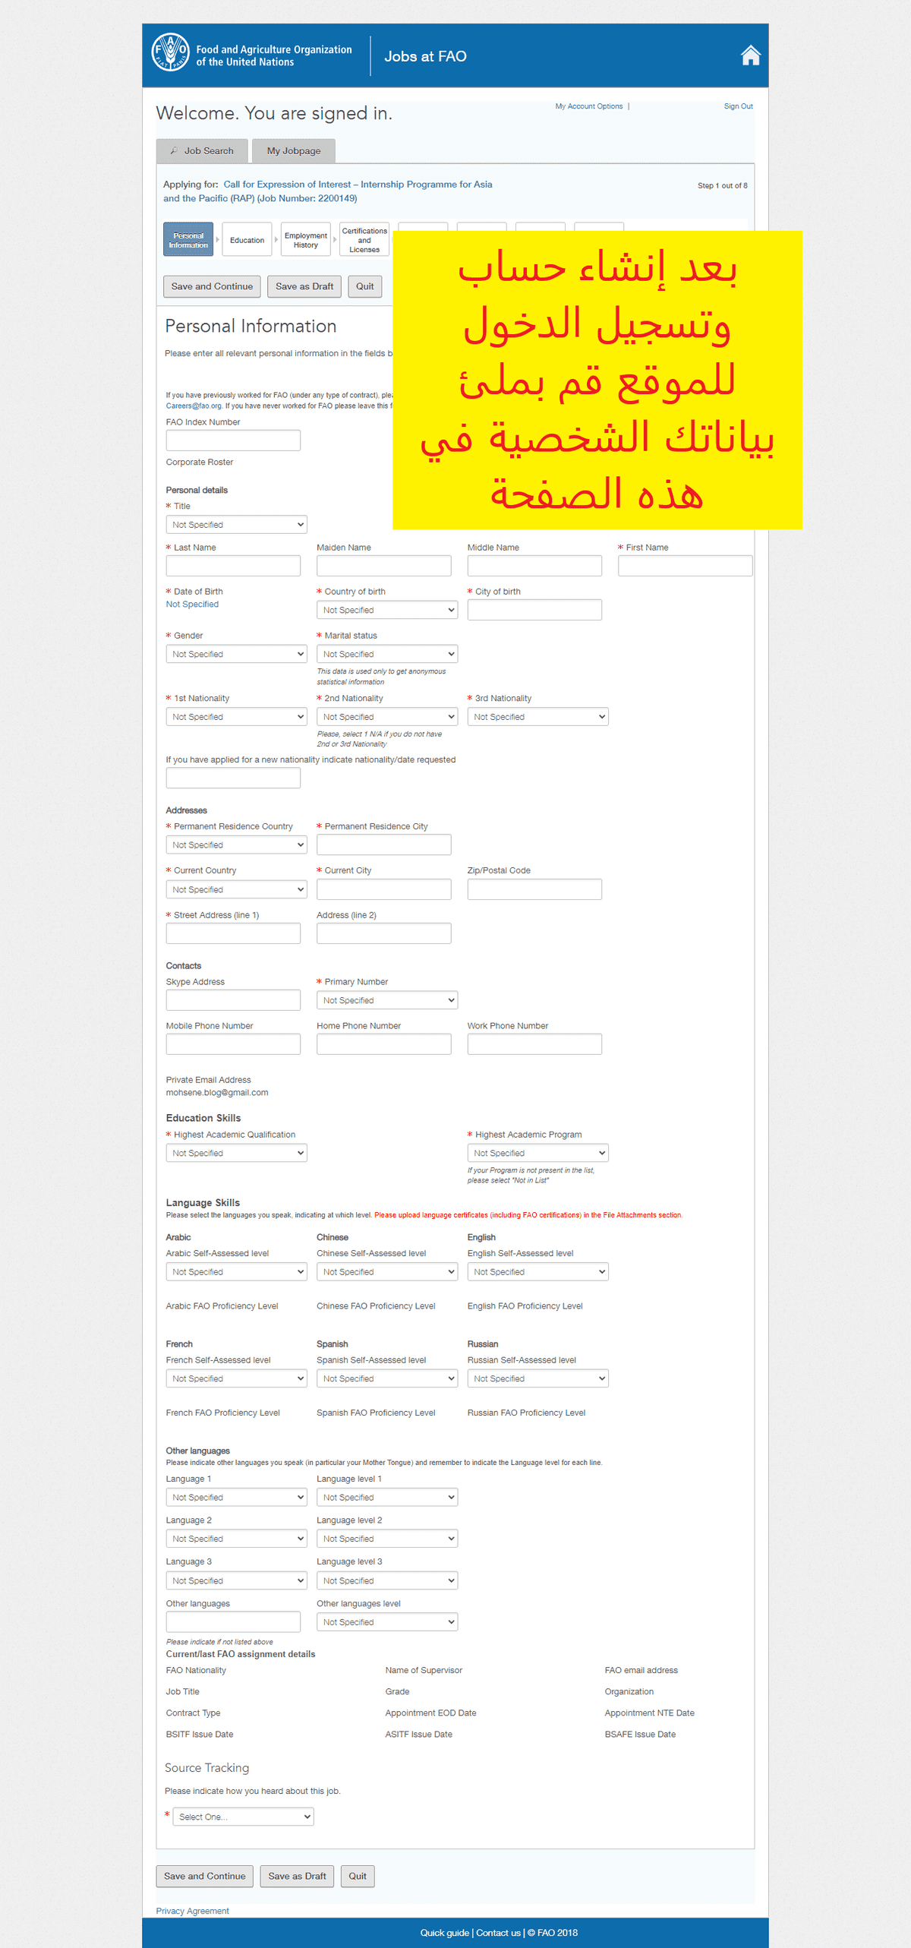Open Chinese Self-Assessed level dropdown
The height and width of the screenshot is (1948, 911).
point(387,1271)
